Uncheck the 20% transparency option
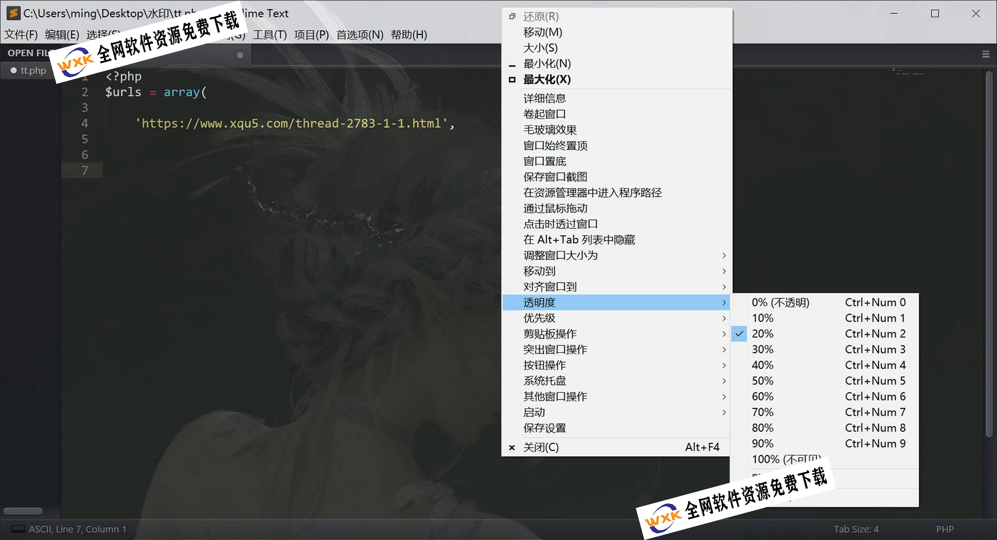997x540 pixels. coord(762,334)
